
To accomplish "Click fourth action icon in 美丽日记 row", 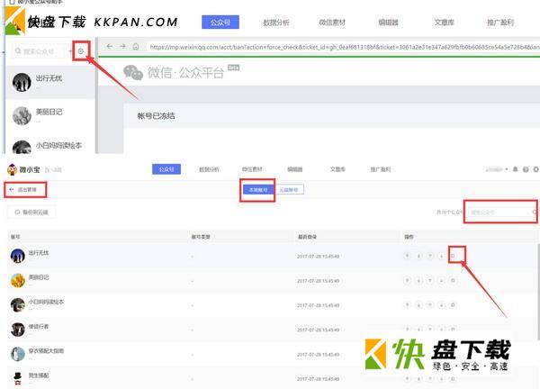I will point(442,280).
